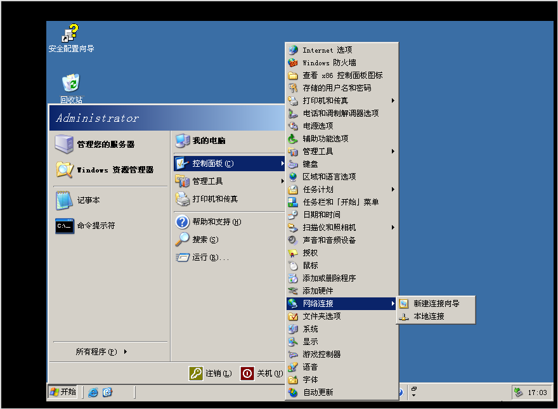Open 命令提示符 command prompt icon

point(65,226)
